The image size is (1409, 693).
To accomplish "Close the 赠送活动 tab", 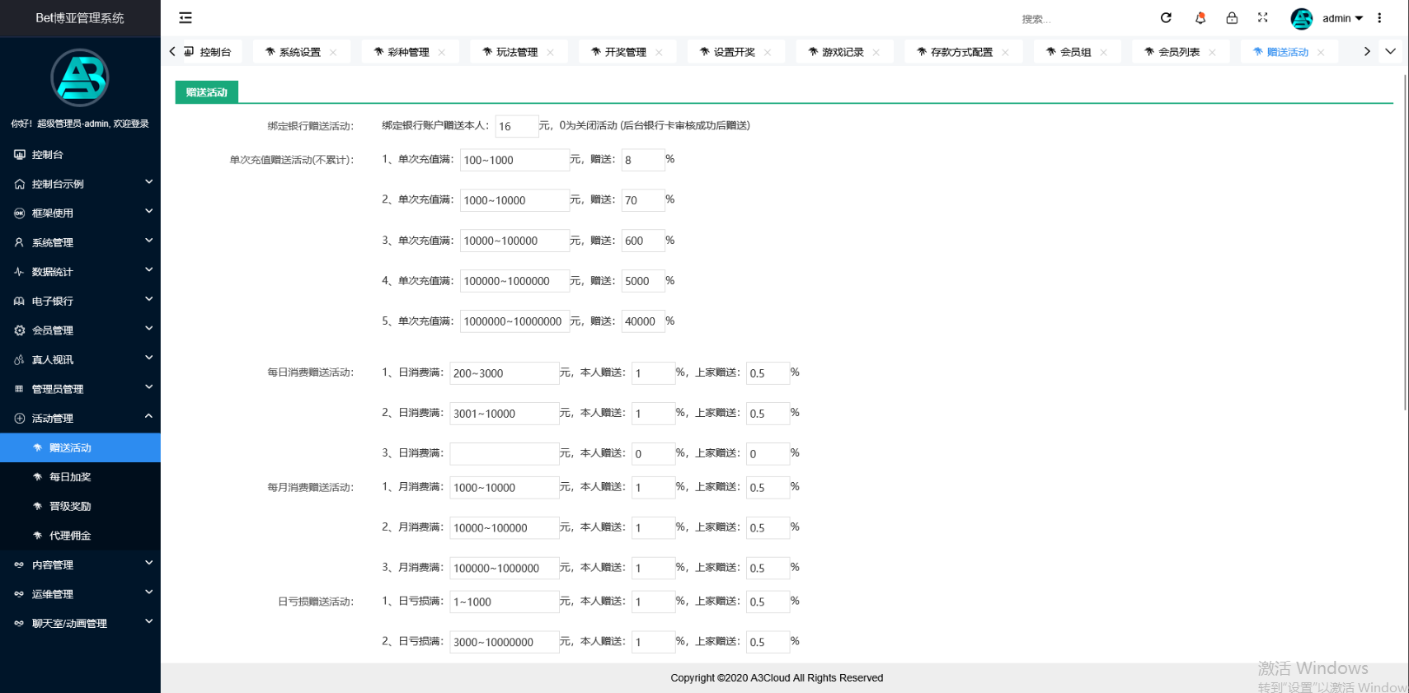I will (1321, 52).
